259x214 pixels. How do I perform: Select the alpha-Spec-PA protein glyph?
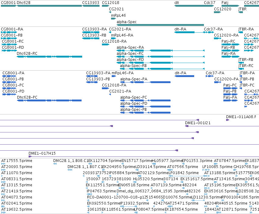coord(145,82)
